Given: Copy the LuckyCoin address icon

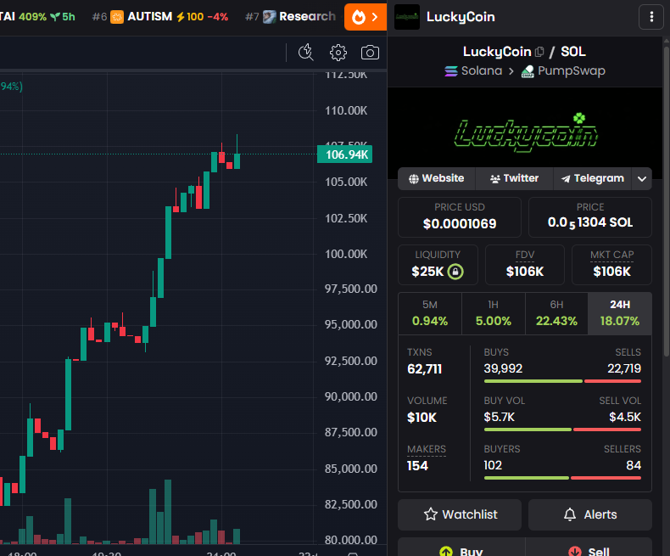Looking at the screenshot, I should (x=539, y=52).
